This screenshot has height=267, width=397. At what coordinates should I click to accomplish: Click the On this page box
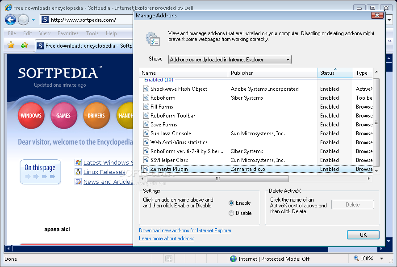[40, 172]
